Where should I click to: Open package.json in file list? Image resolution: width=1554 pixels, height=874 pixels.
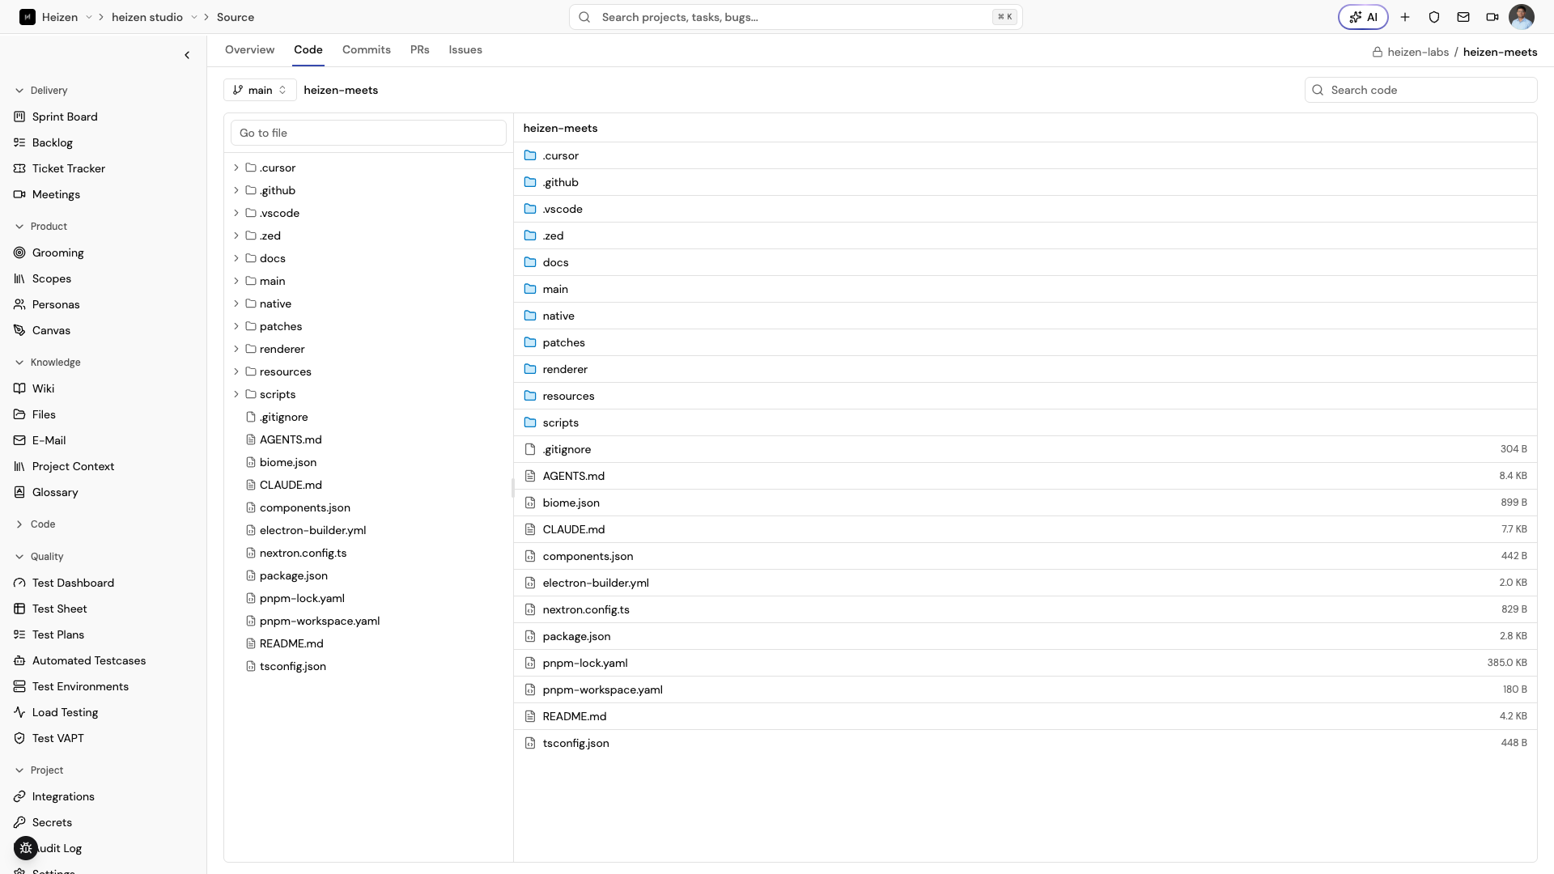[x=1025, y=636]
